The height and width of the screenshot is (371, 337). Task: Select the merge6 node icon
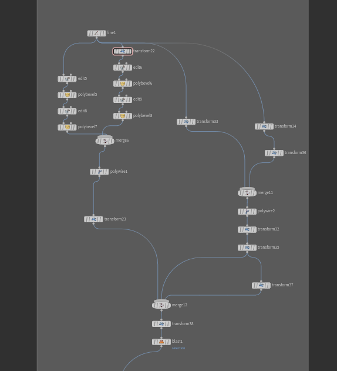tap(105, 141)
